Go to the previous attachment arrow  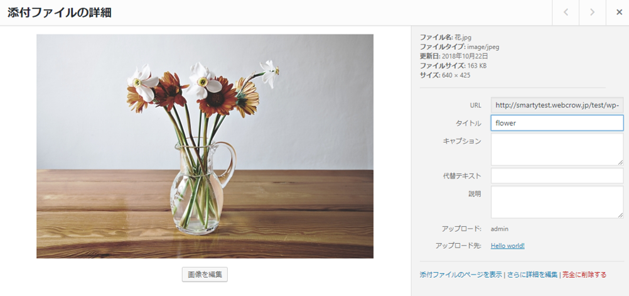click(x=566, y=13)
